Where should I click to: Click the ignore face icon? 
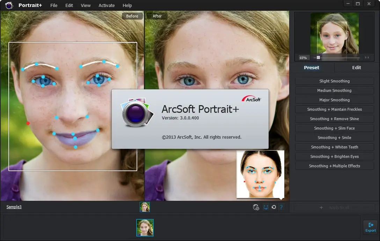click(x=256, y=207)
